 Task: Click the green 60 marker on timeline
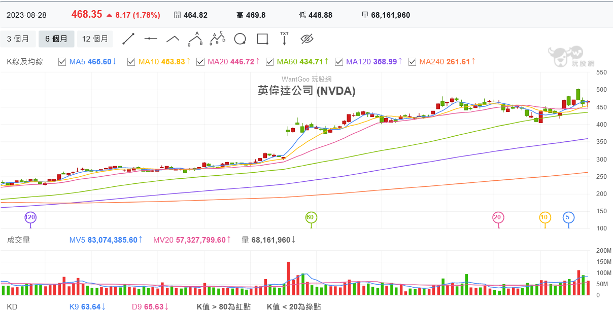[x=311, y=218]
